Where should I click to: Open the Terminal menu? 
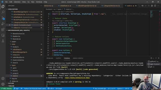tap(39, 2)
